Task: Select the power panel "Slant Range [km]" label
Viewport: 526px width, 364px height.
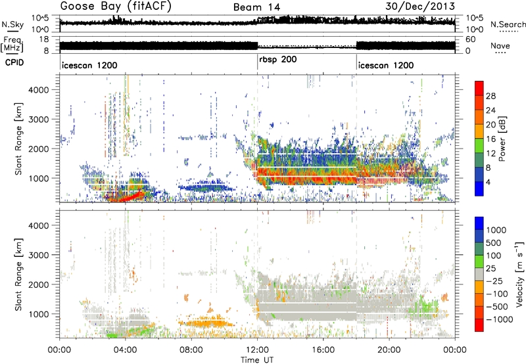Action: (x=18, y=139)
